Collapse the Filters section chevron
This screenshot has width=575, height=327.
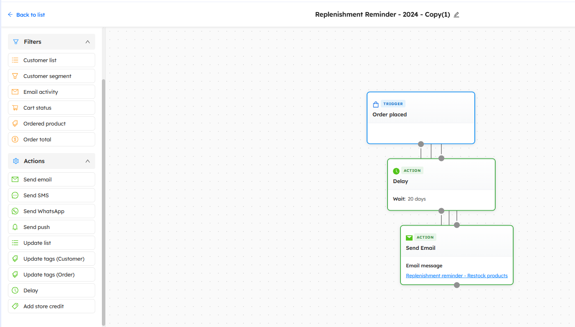(88, 42)
